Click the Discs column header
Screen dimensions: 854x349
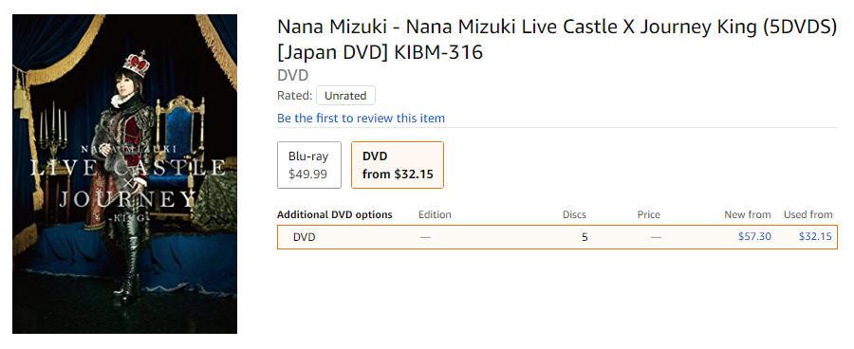coord(574,214)
